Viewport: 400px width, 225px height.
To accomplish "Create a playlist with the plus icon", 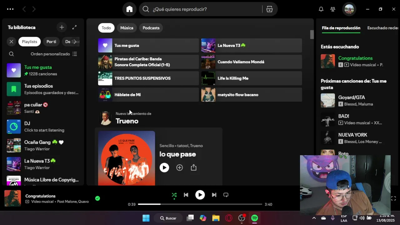I will [62, 27].
